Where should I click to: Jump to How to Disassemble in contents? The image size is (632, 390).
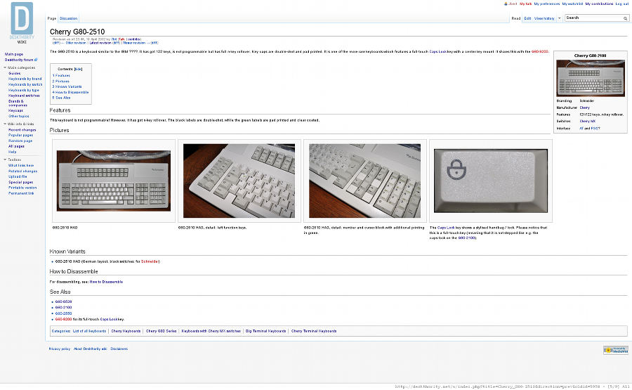(70, 92)
